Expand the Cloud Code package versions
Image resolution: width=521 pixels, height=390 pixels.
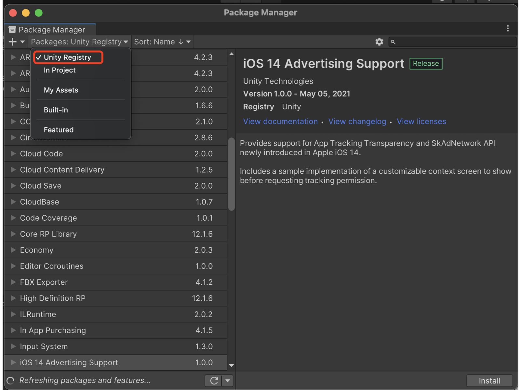point(13,153)
